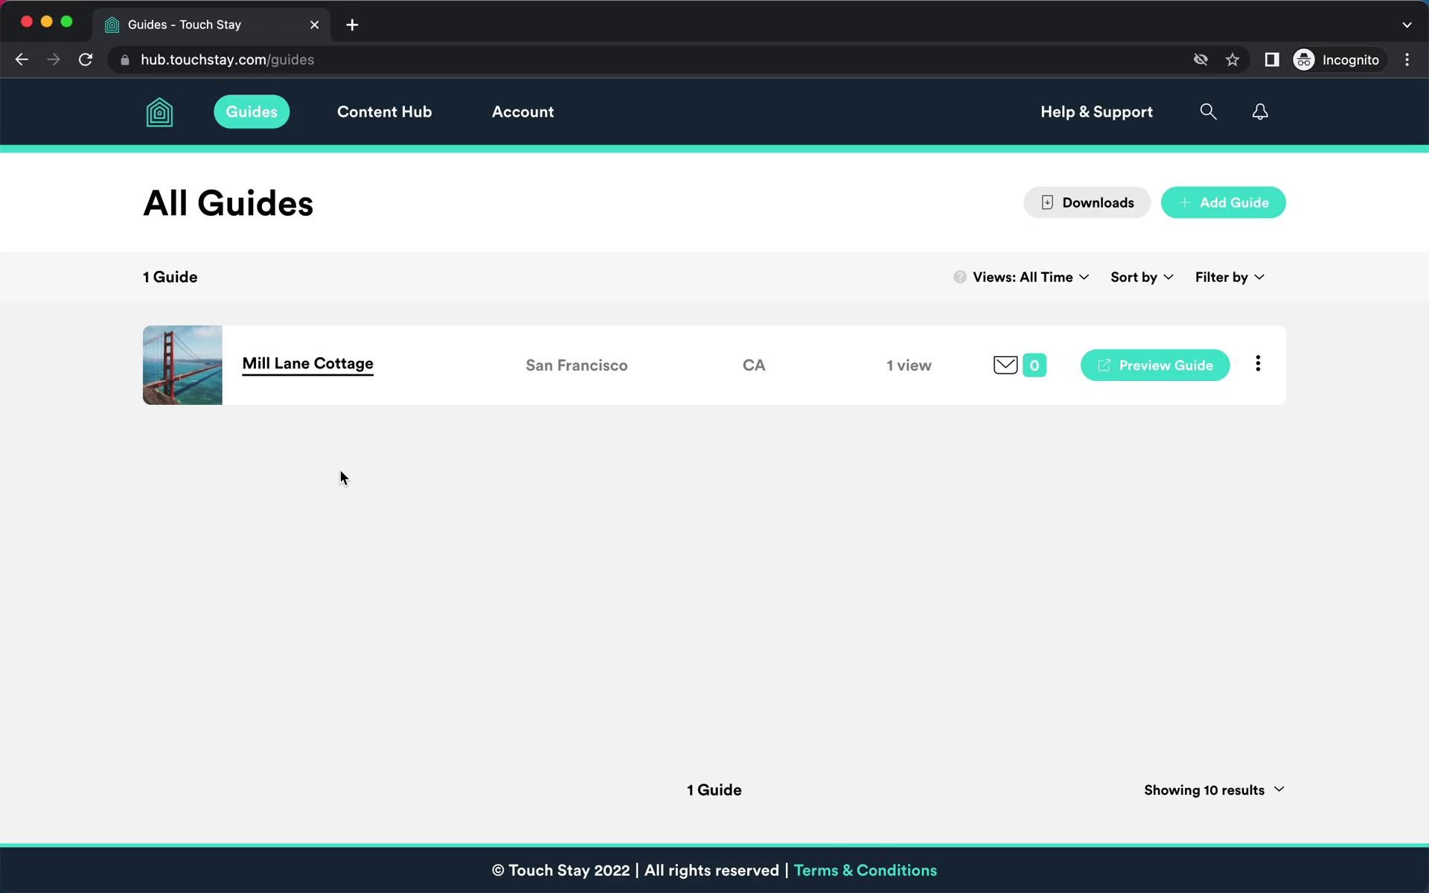The image size is (1429, 893).
Task: Click the browser forward arrow
Action: pos(53,60)
